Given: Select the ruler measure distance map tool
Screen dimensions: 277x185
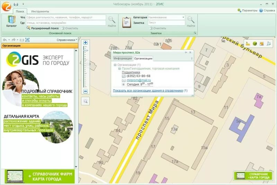Looking at the screenshot, I should (x=248, y=43).
